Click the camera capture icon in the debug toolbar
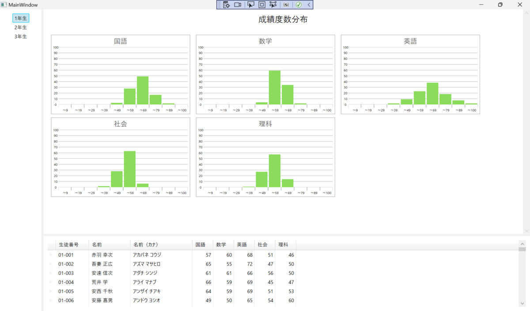The width and height of the screenshot is (530, 311). point(238,4)
